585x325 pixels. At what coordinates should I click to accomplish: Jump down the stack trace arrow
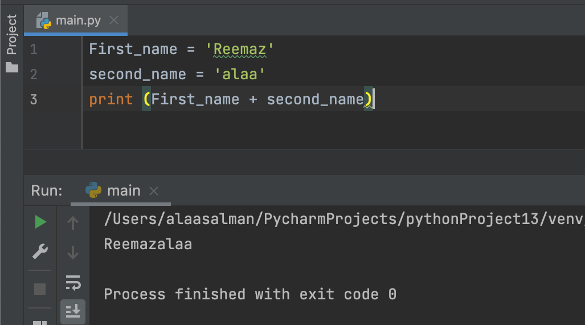tap(73, 253)
